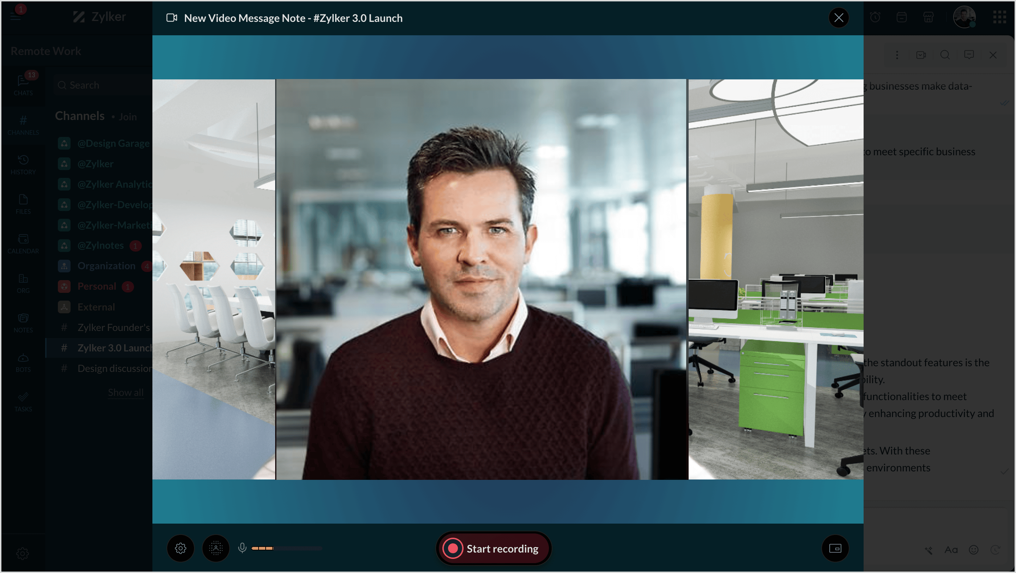Click the channel Search field
Screen dimensions: 1016x573
click(x=103, y=85)
